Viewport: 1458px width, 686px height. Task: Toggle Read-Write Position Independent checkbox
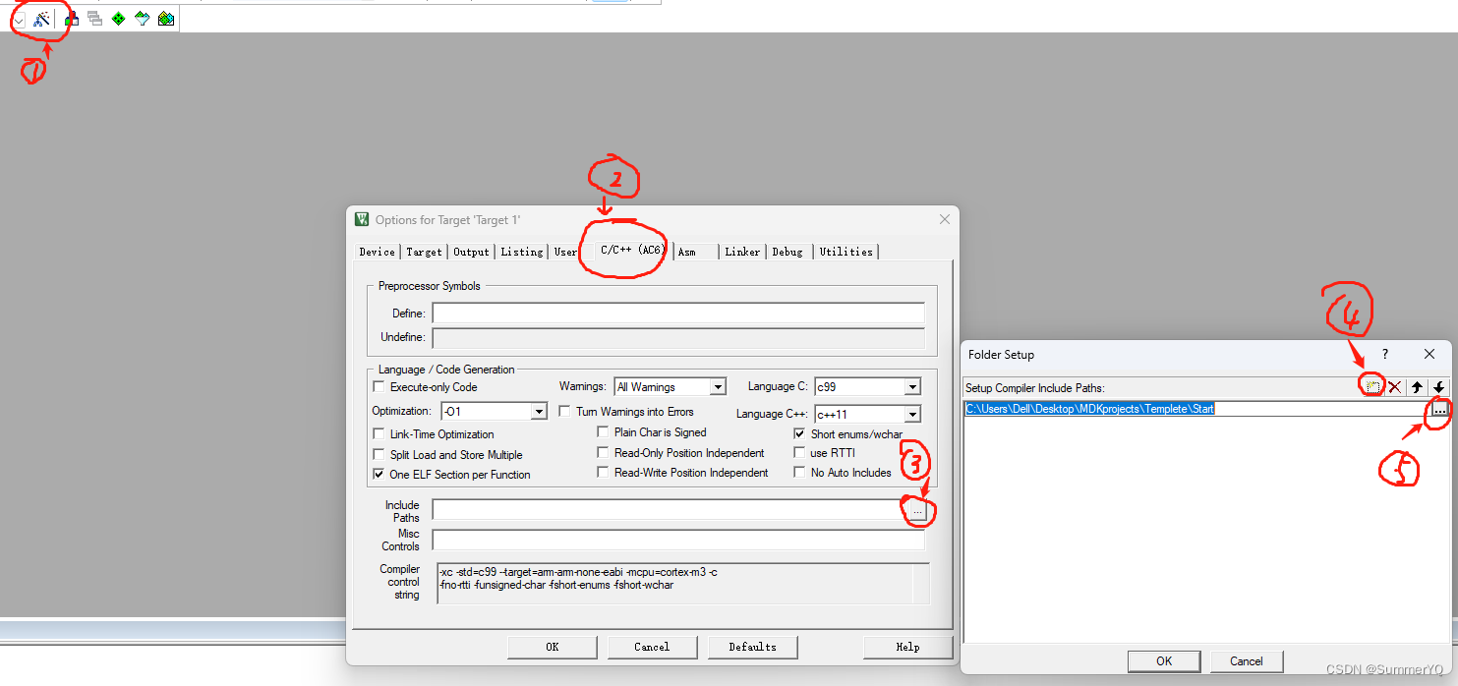[604, 473]
